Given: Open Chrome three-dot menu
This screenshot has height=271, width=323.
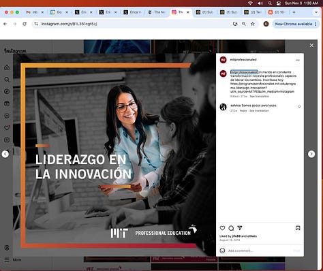Looking at the screenshot, I should (x=316, y=24).
